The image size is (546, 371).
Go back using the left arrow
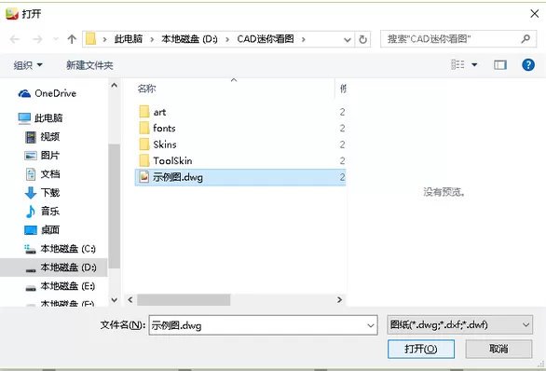tap(15, 39)
